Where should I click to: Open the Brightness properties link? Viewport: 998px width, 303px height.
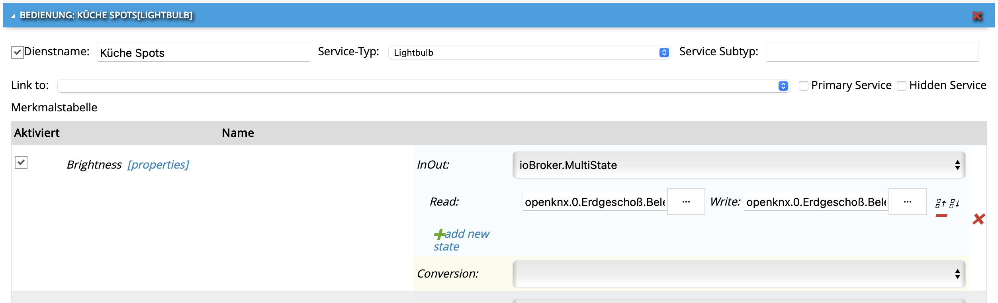click(158, 165)
